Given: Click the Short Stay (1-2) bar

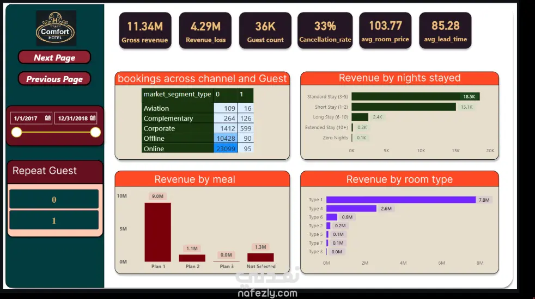Looking at the screenshot, I should (404, 107).
